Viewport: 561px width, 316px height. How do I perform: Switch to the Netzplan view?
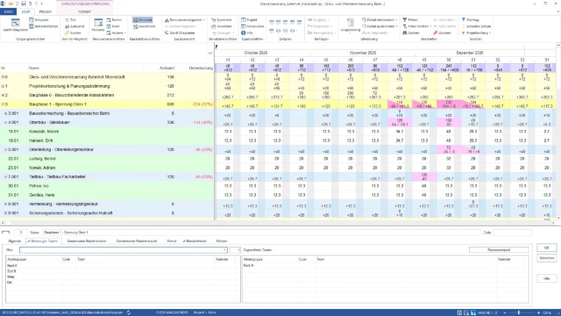(39, 20)
